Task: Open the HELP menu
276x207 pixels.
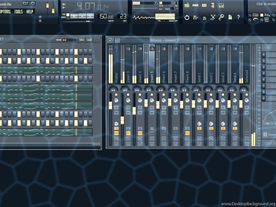Action: (30, 12)
